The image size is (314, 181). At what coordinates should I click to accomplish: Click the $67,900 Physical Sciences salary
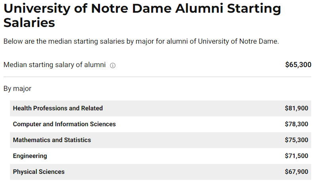tap(297, 172)
